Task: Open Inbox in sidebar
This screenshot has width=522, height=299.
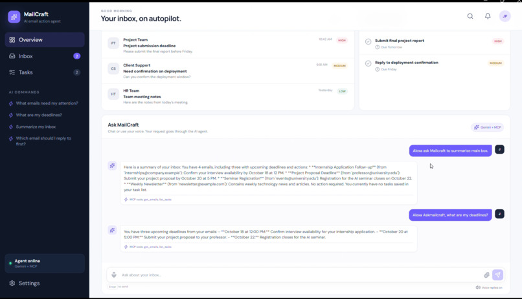Action: click(45, 56)
